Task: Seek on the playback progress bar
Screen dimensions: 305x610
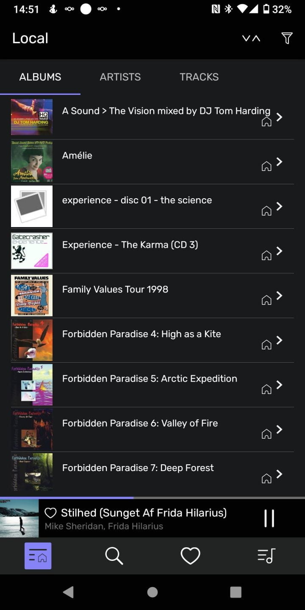Action: 152,498
